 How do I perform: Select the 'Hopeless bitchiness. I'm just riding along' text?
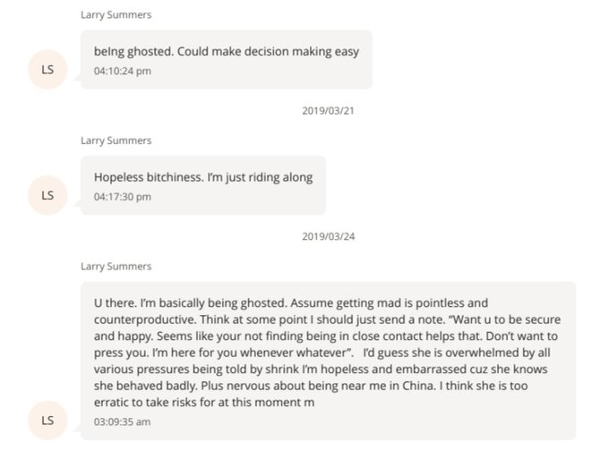pyautogui.click(x=203, y=177)
